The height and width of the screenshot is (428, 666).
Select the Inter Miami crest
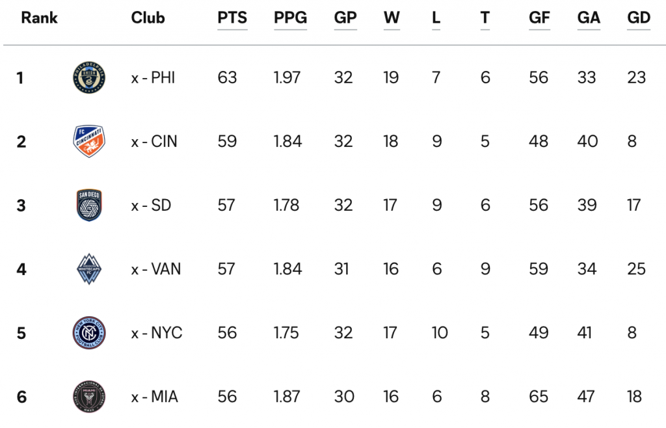89,397
